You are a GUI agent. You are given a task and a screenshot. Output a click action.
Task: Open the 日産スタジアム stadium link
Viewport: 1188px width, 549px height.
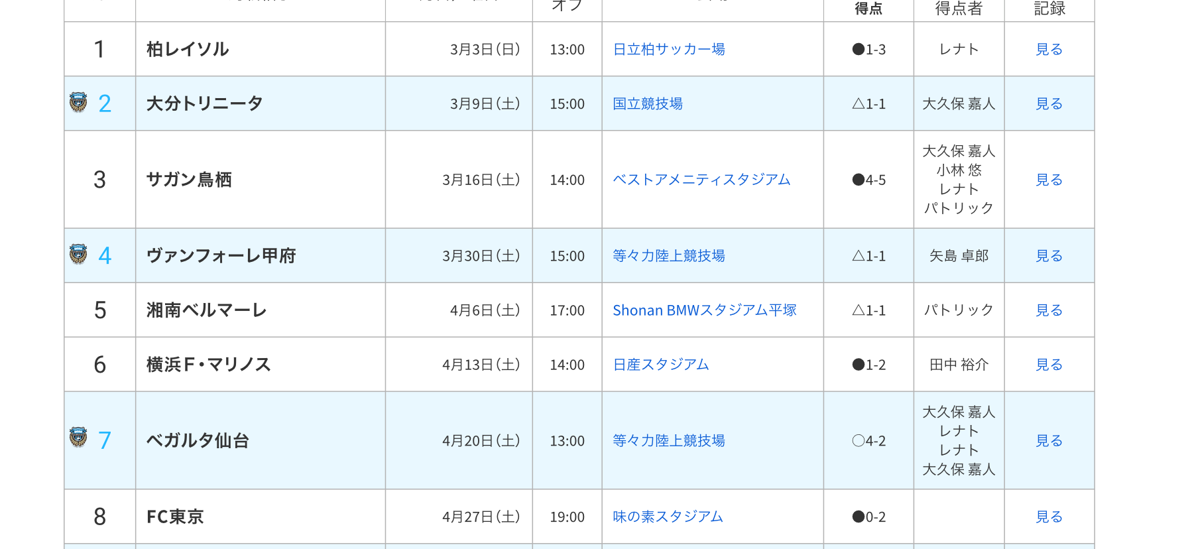click(x=660, y=365)
